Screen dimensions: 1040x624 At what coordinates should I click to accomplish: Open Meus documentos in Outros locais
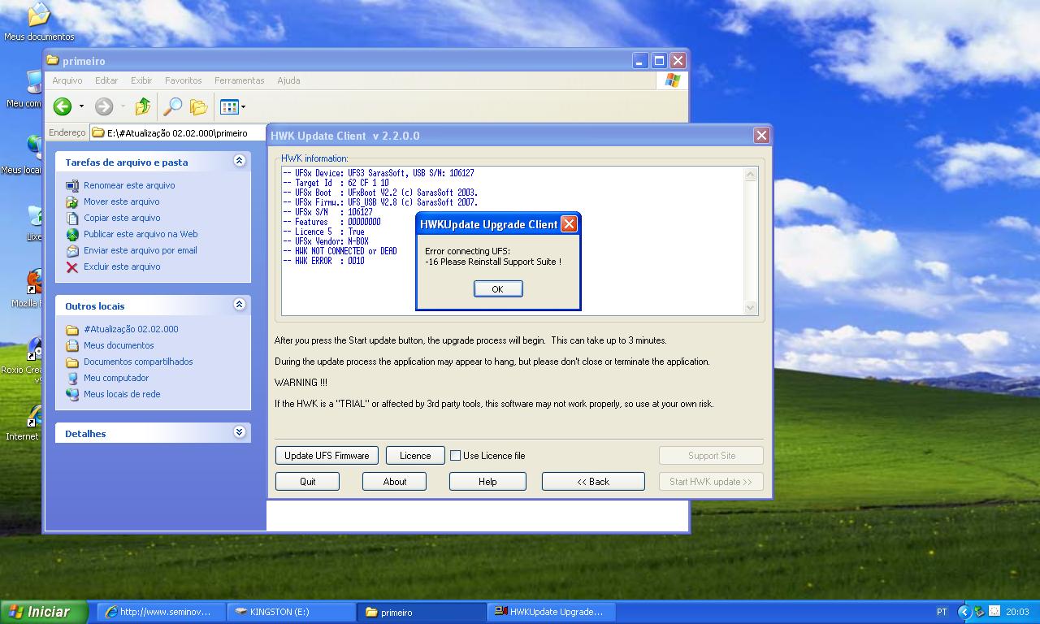tap(119, 345)
